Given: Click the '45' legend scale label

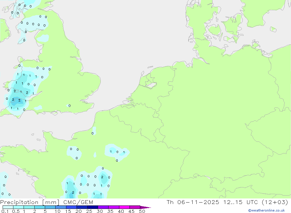Looking at the screenshot, I should coord(132,211).
